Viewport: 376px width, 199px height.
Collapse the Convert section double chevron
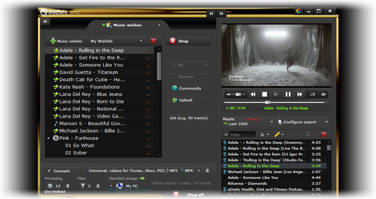coord(207,170)
